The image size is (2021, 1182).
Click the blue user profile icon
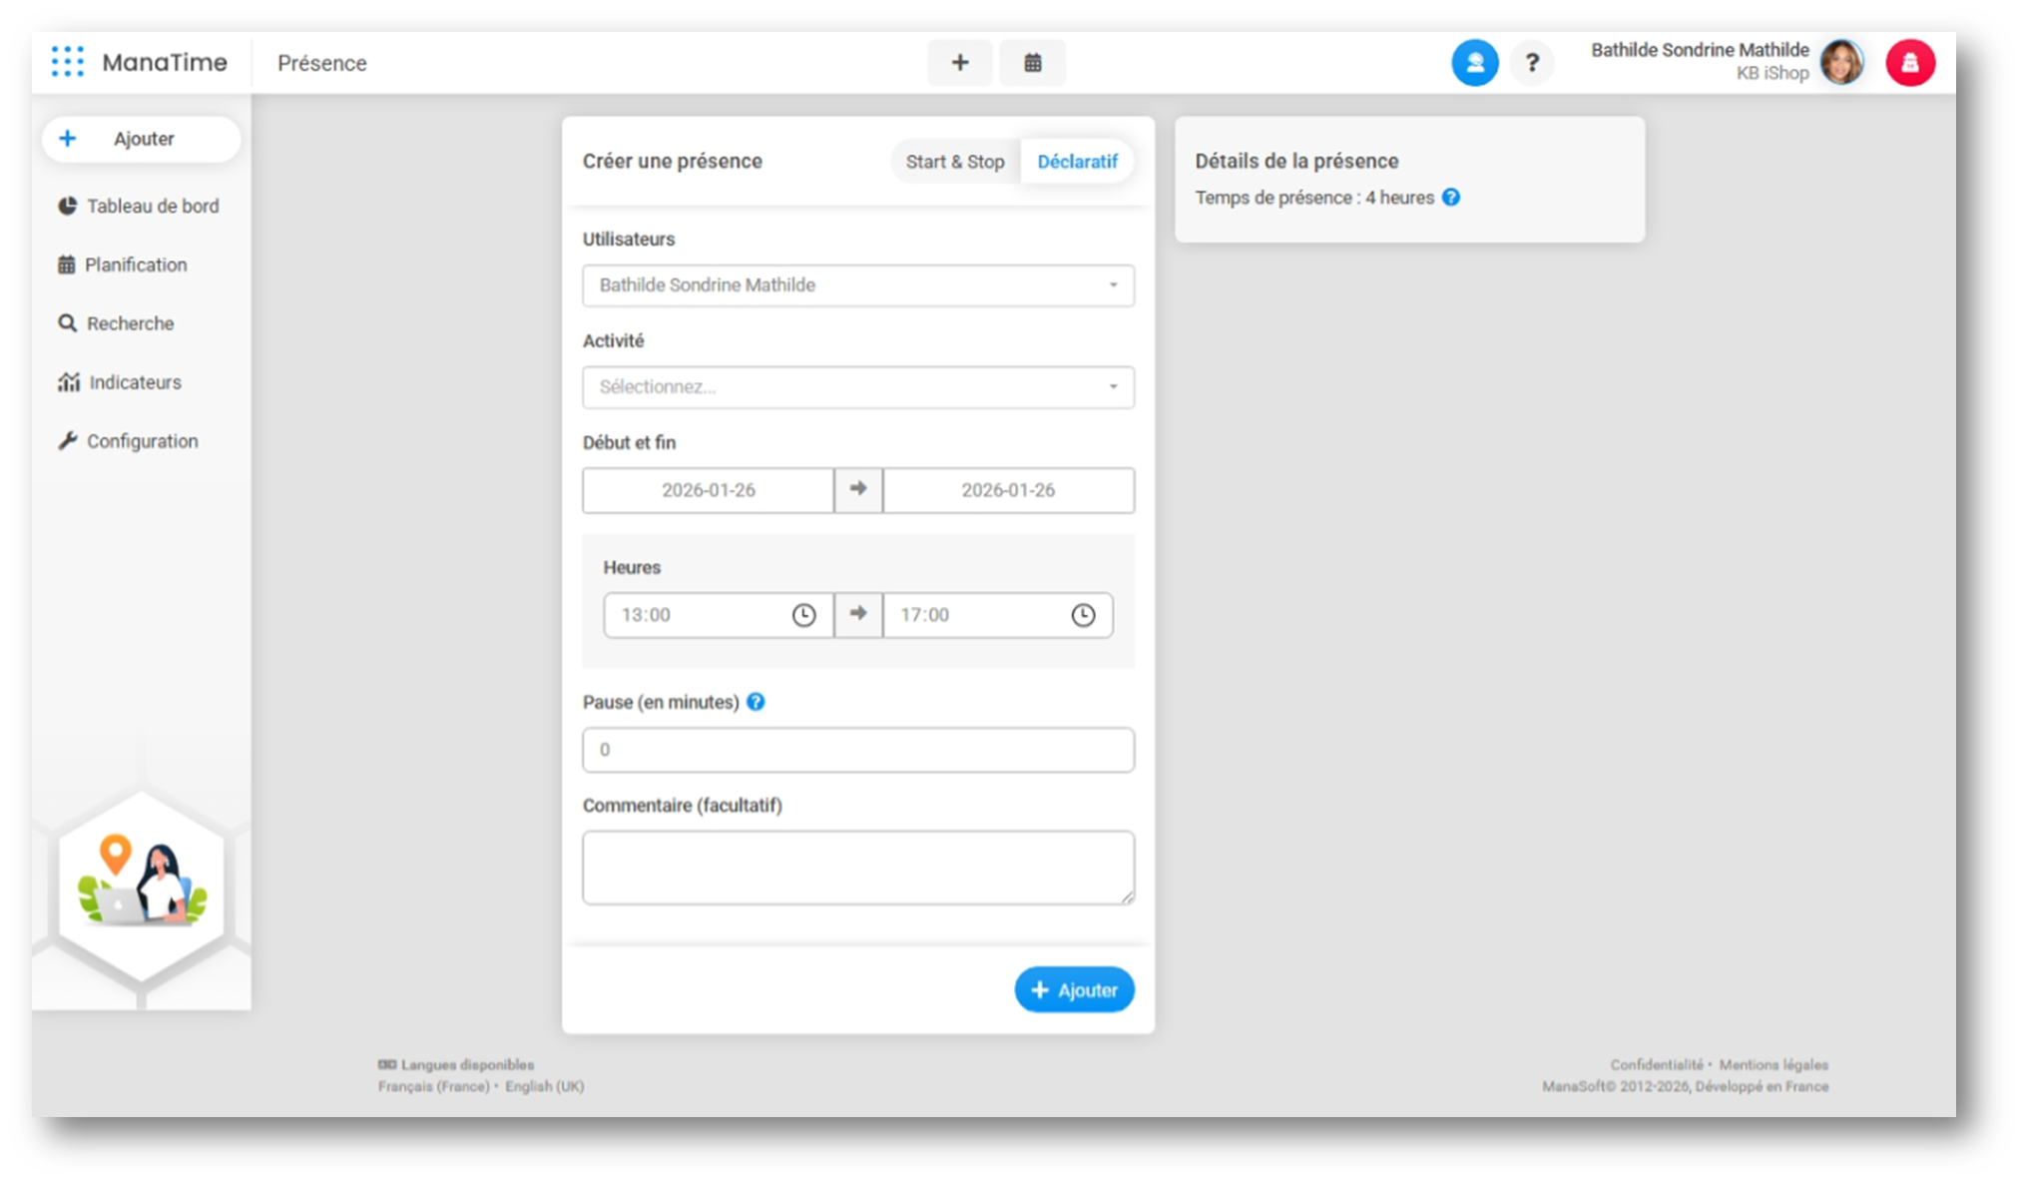click(1474, 63)
